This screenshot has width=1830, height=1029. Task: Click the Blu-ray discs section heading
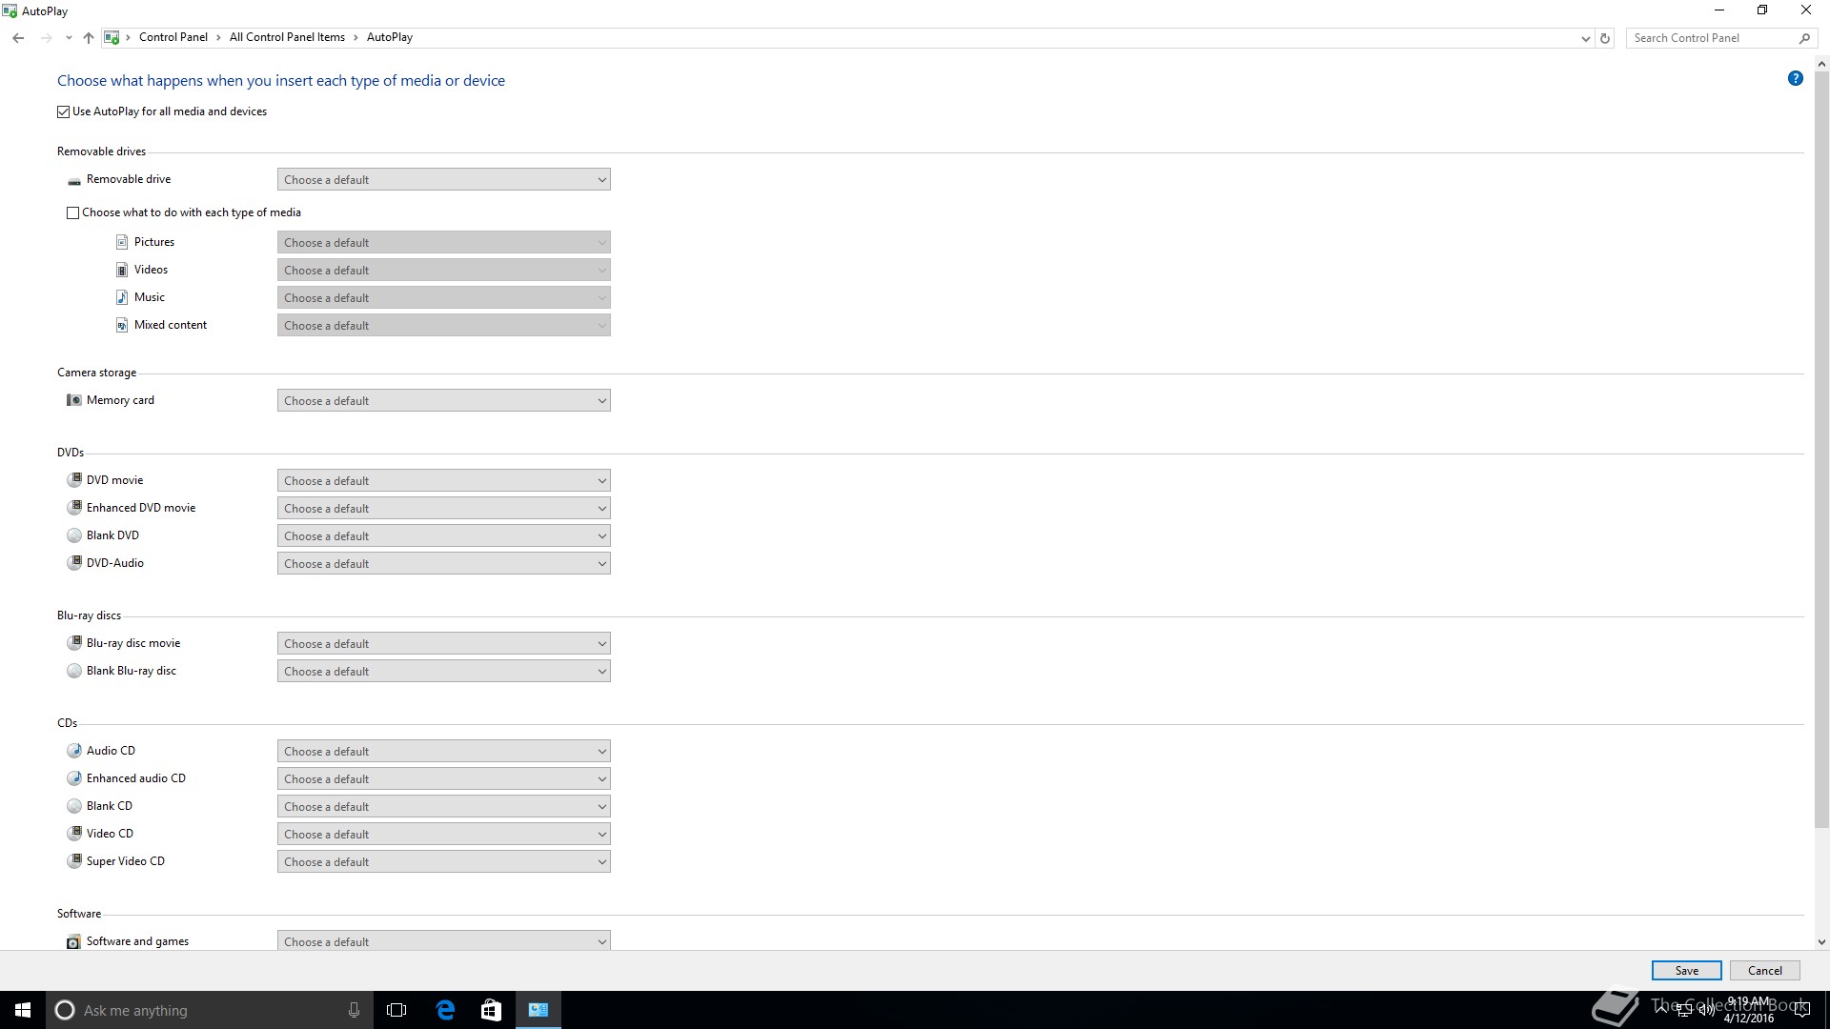(x=89, y=615)
